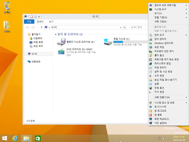
Task: Choose 화면 해상도(C) in context menu
Action: tap(168, 119)
